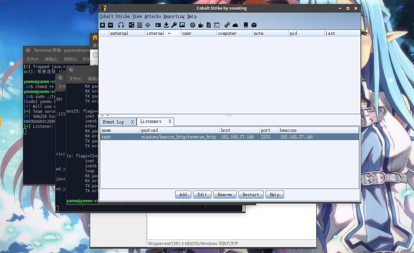Sort listeners by beacons column header
The image size is (414, 253).
[319, 130]
